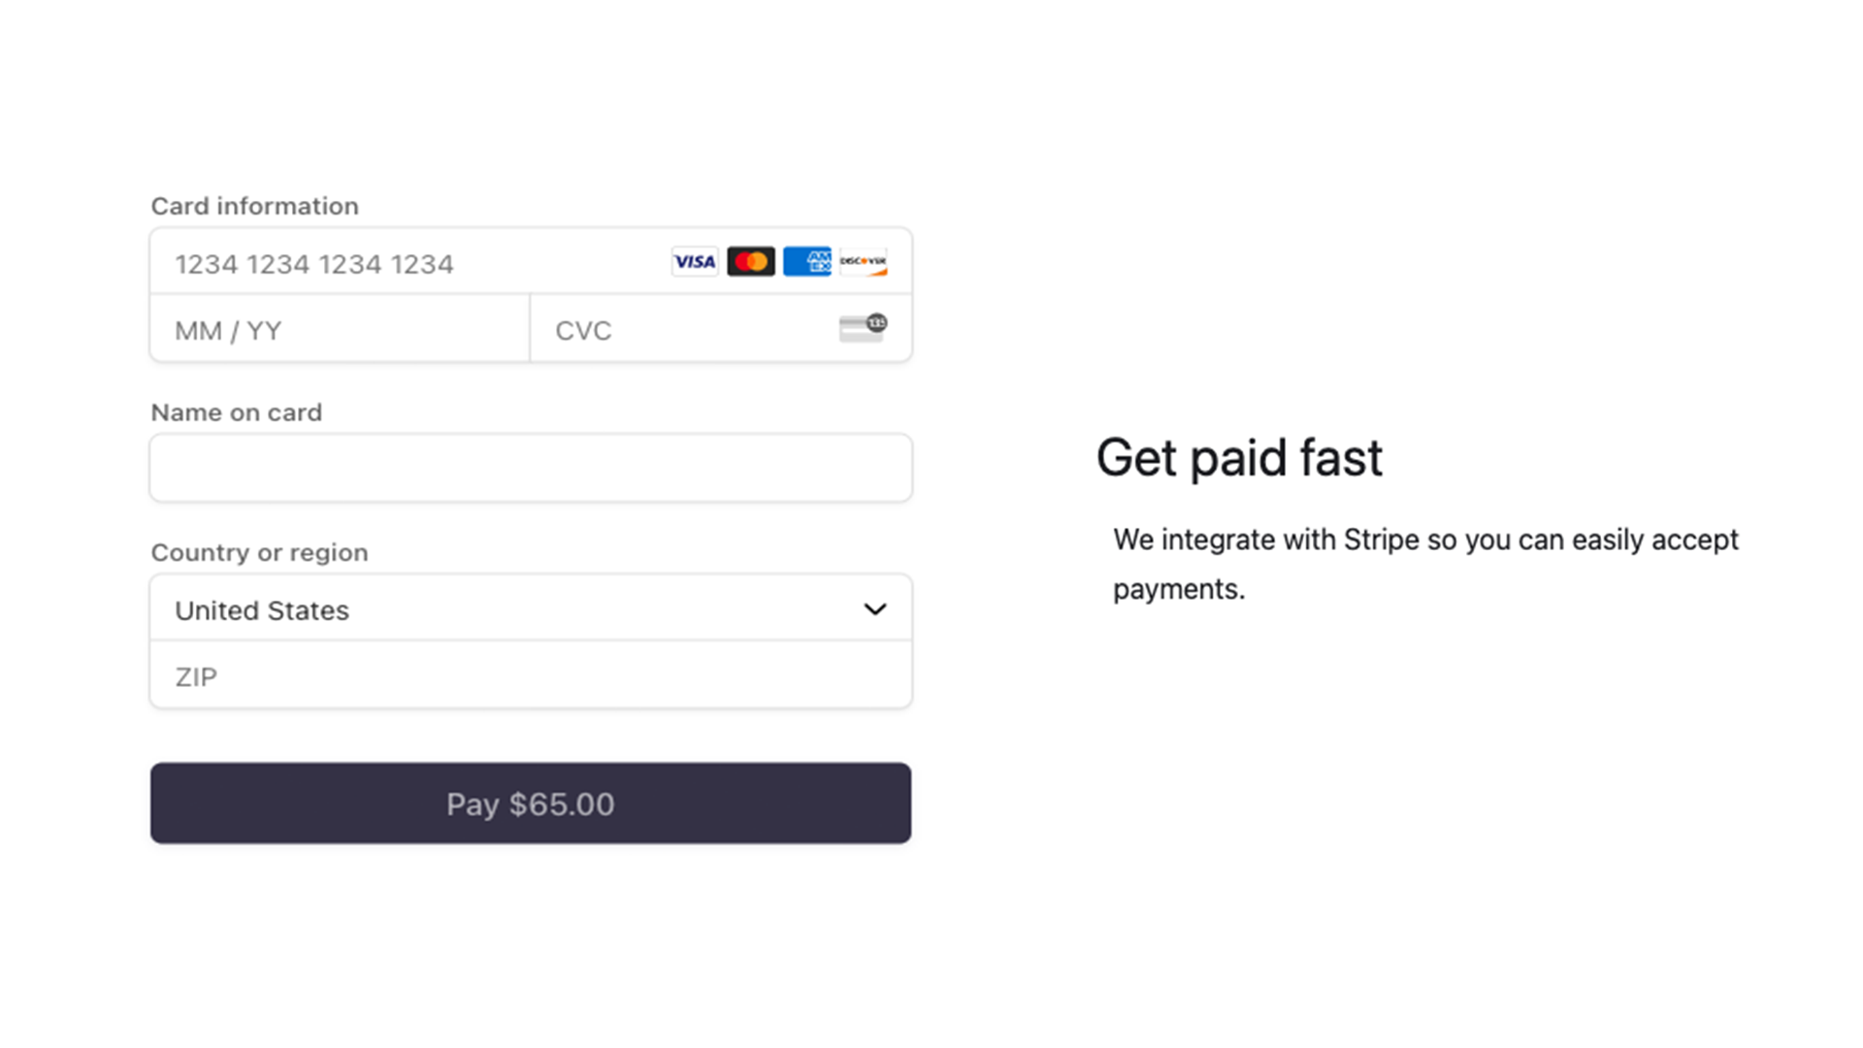1863x1048 pixels.
Task: Click the Get paid fast heading
Action: [1239, 457]
